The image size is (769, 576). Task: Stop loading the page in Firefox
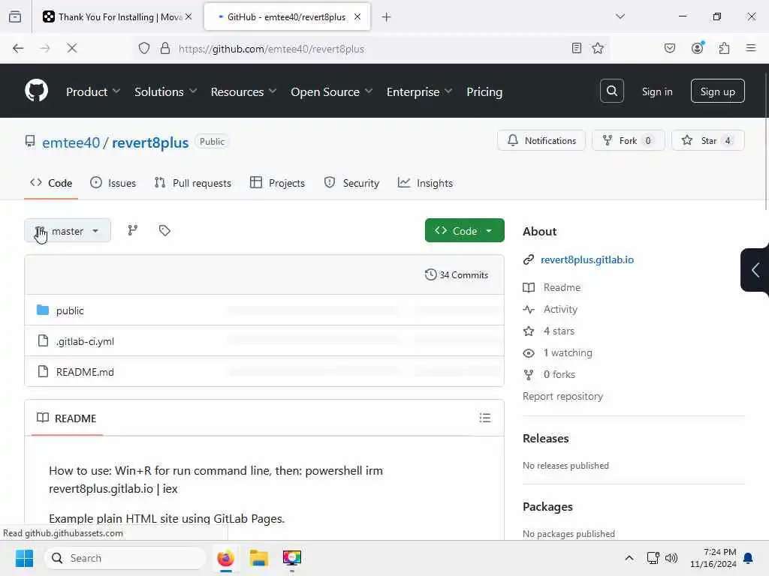coord(71,48)
